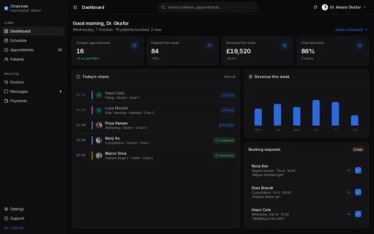This screenshot has width=374, height=234.
Task: Open Imani Cole's 08:30 appointment row
Action: point(156,95)
